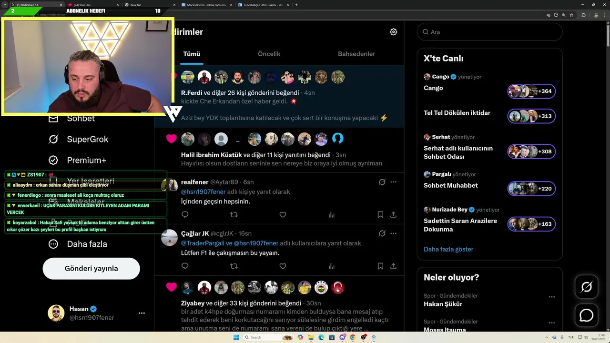Image resolution: width=610 pixels, height=343 pixels.
Task: Switch to Tümü tab
Action: tap(192, 54)
